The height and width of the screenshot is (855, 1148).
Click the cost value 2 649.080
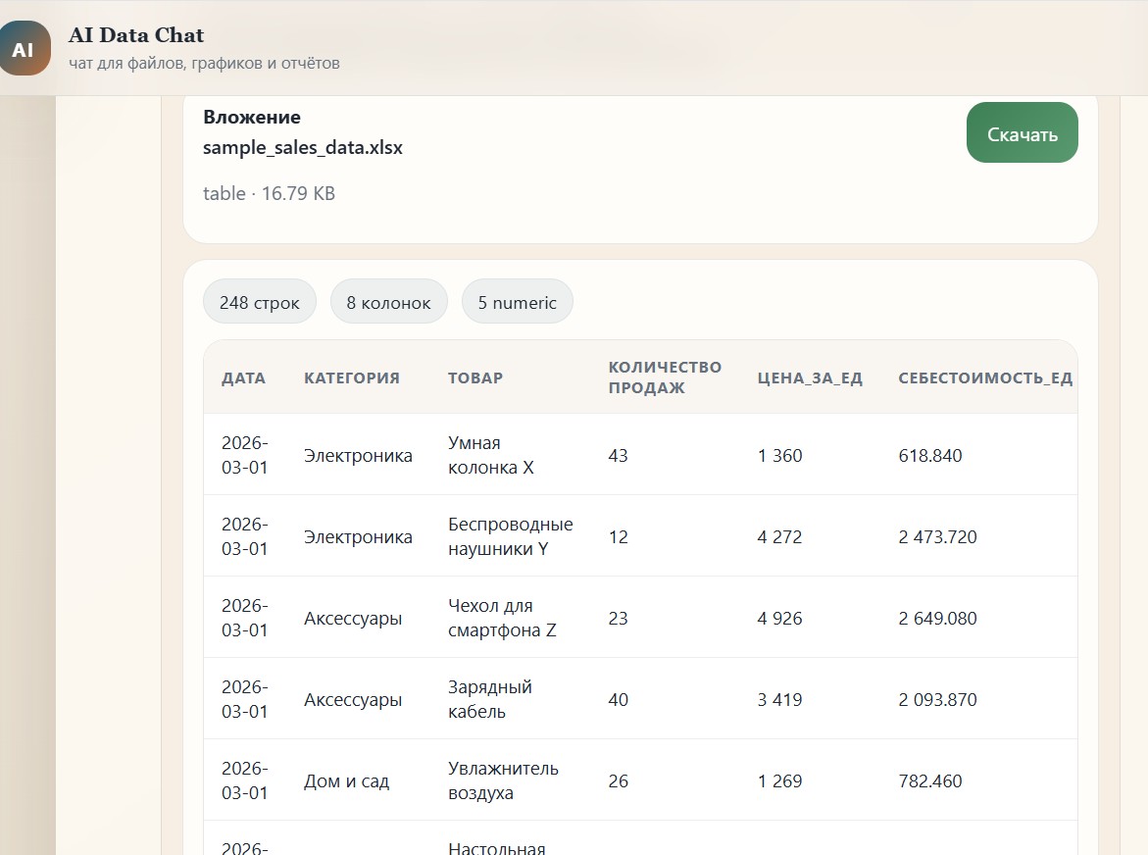click(938, 618)
